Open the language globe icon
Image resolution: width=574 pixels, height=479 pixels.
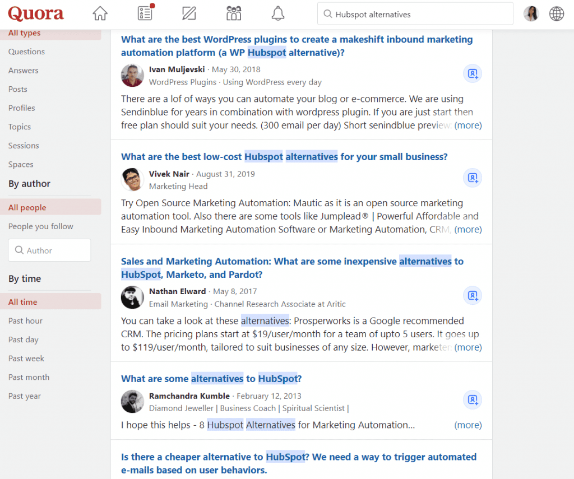[557, 13]
